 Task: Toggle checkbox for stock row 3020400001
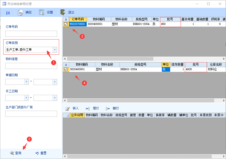pyautogui.click(x=66, y=69)
